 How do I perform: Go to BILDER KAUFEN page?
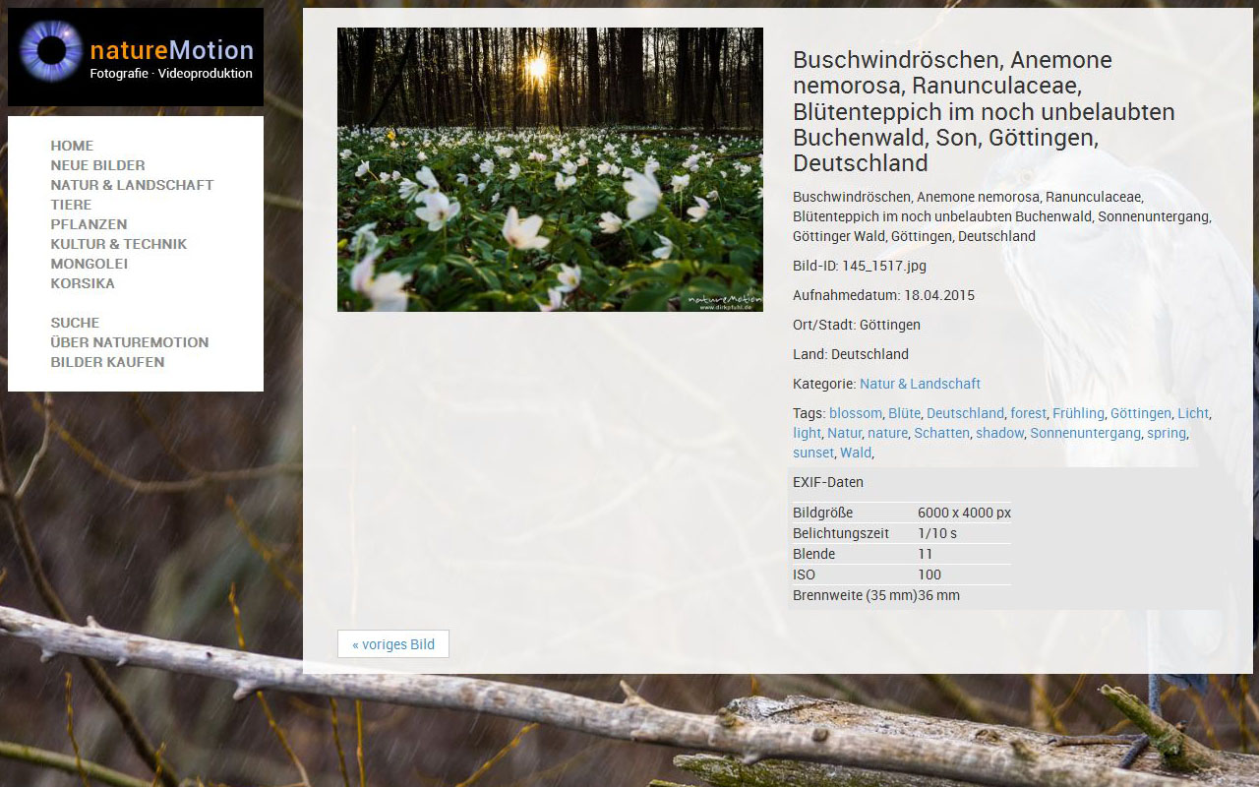tap(107, 362)
